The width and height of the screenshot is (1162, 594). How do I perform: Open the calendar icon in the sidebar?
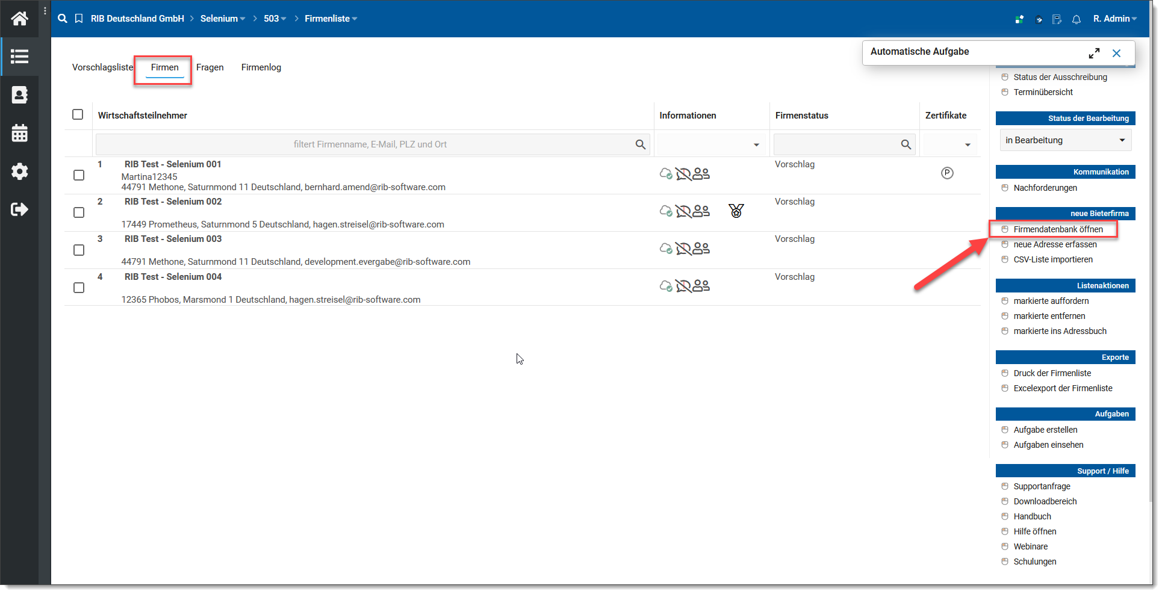pyautogui.click(x=19, y=133)
